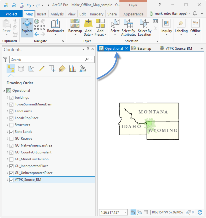The width and height of the screenshot is (206, 218).
Task: Click the Refresh map icon in status bar
Action: 200,212
